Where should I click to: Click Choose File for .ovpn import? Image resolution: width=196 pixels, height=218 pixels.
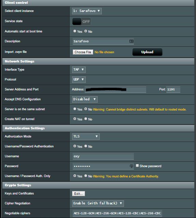pos(83,52)
